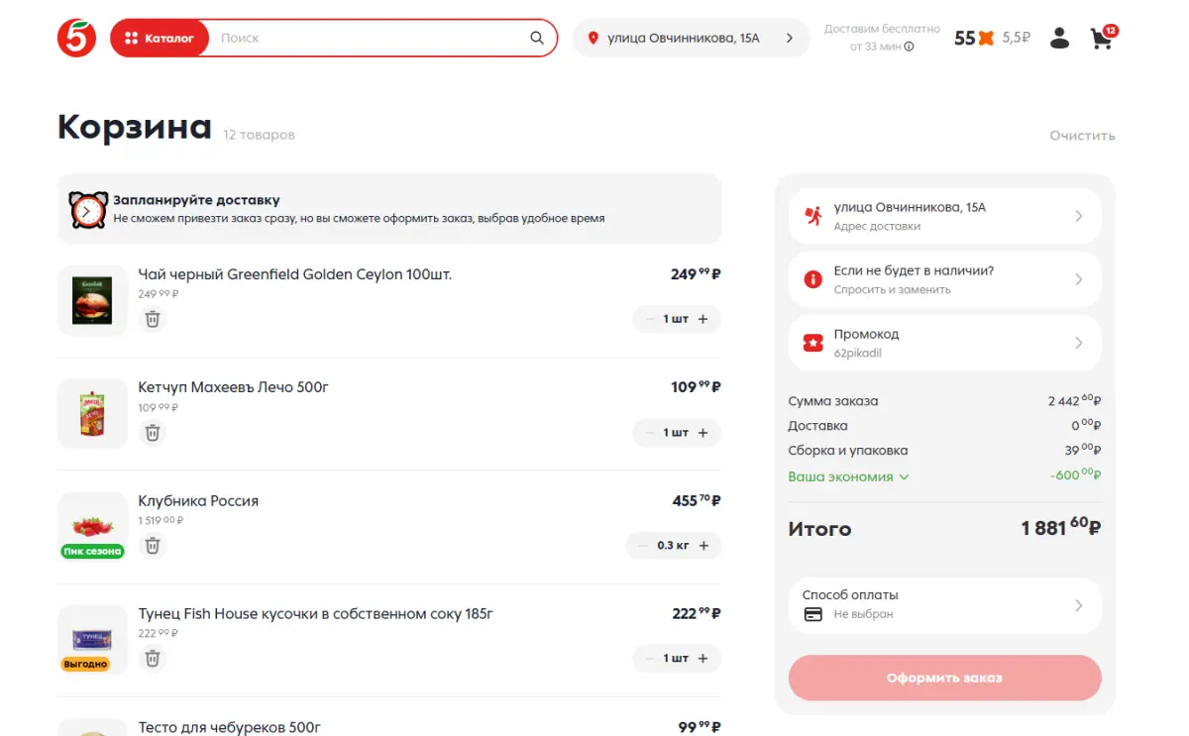Click the Оформить заказ button
The width and height of the screenshot is (1189, 736).
click(x=944, y=678)
